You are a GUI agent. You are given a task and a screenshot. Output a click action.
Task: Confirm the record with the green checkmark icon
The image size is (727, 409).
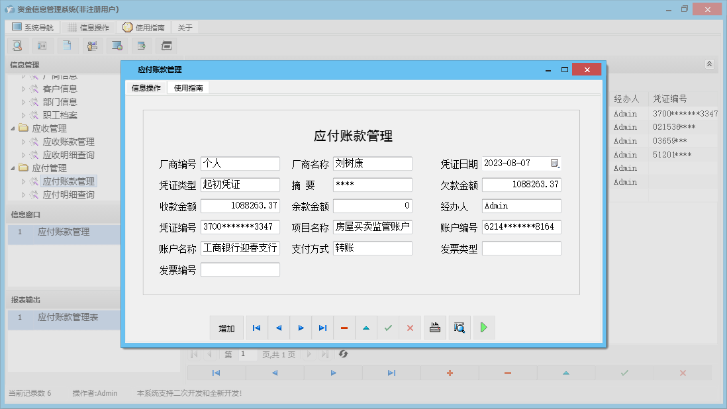pos(388,328)
